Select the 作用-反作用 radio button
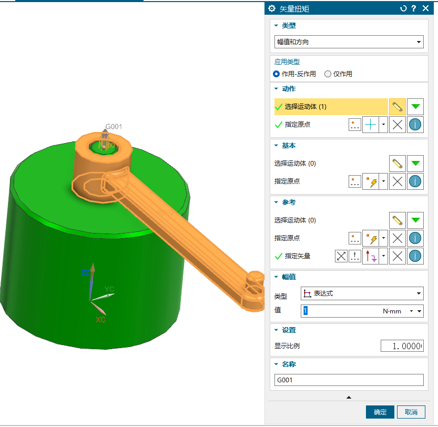438x427 pixels. [277, 74]
